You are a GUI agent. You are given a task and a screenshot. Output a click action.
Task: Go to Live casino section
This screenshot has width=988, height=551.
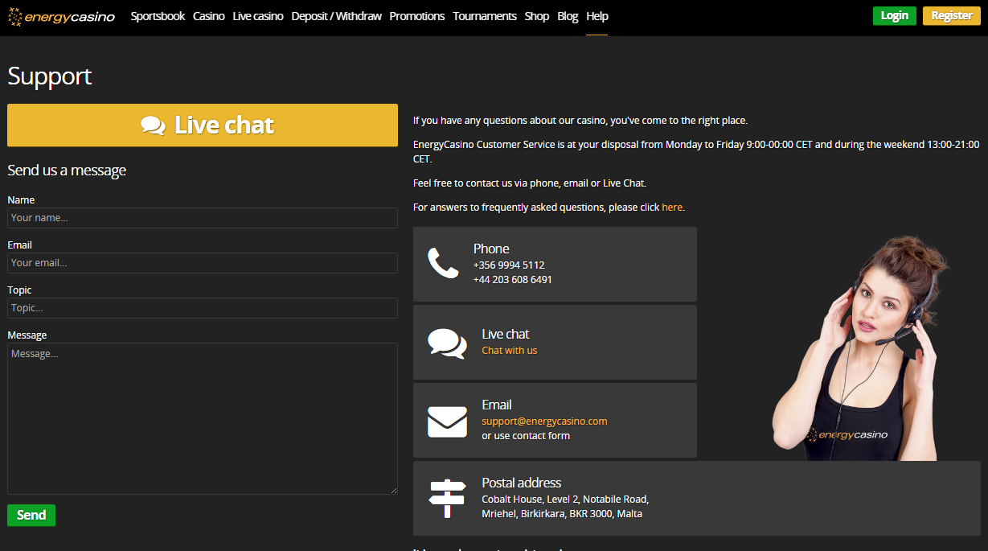click(x=258, y=16)
